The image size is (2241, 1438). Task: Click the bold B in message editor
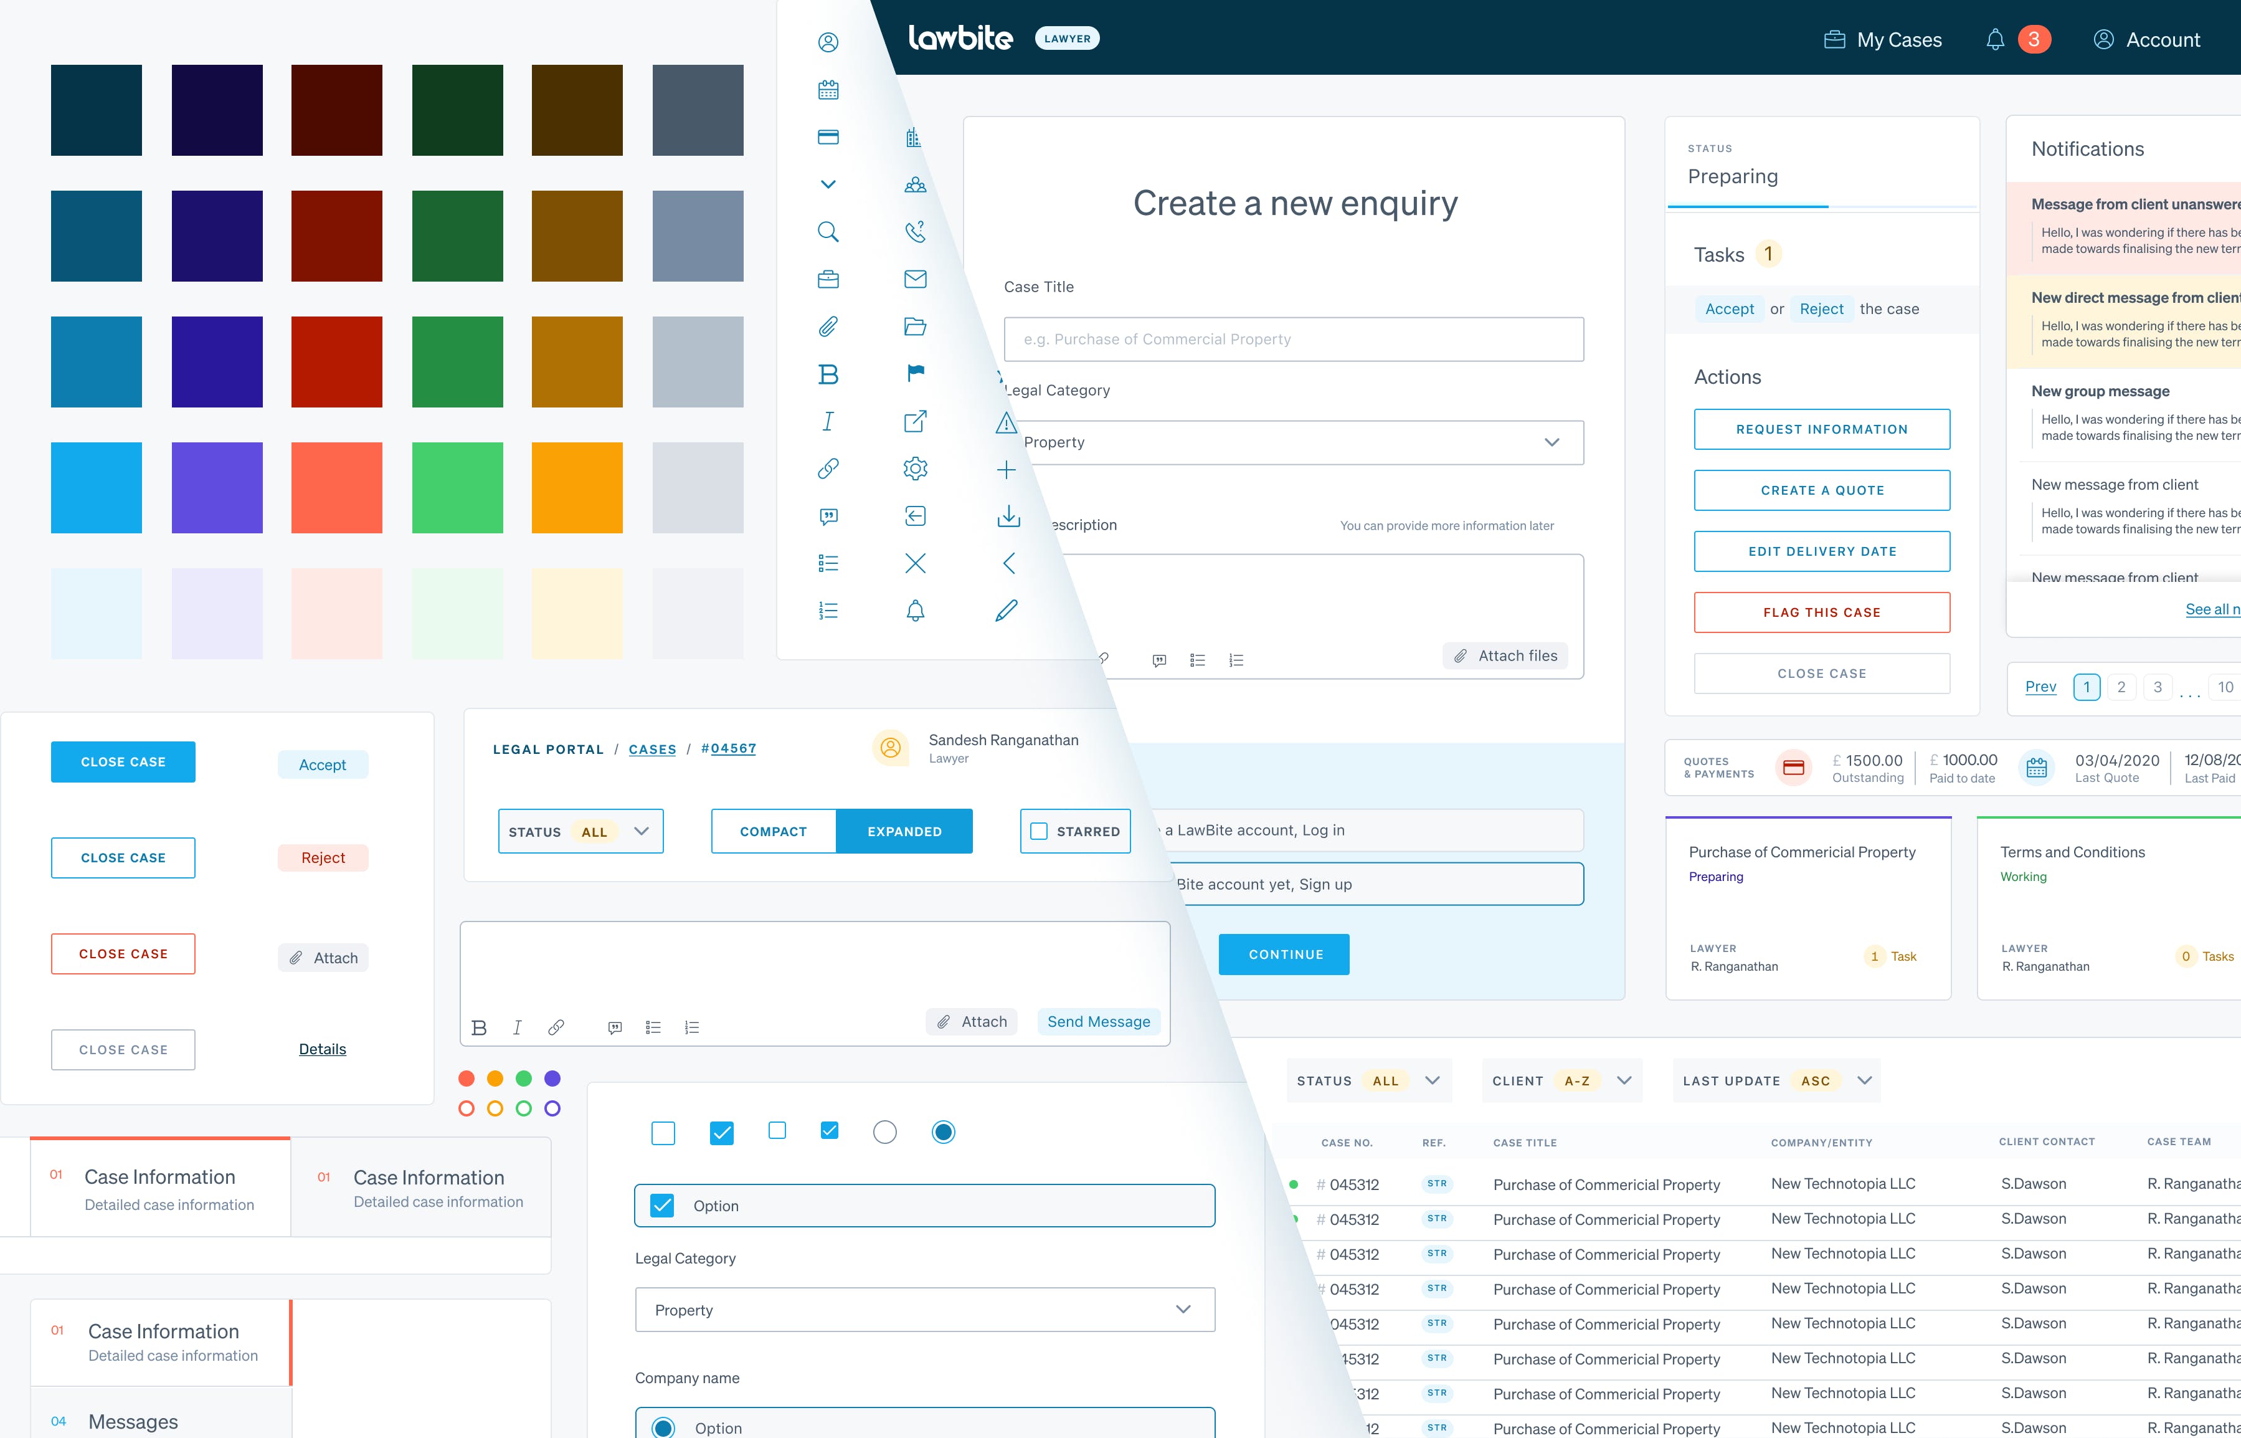click(479, 1027)
